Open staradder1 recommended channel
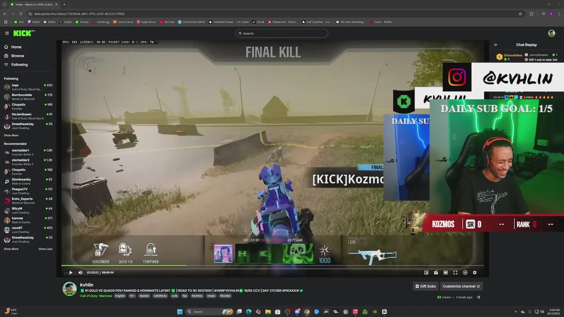Screen dimensions: 564x317 pos(28,152)
